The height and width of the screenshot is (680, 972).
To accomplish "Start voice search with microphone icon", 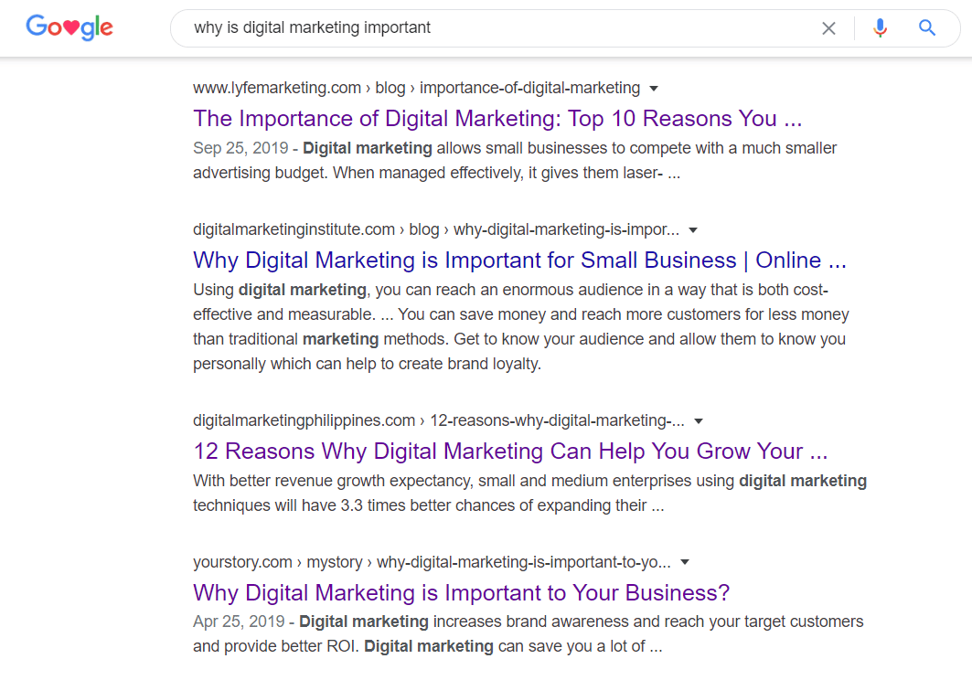I will (x=880, y=28).
